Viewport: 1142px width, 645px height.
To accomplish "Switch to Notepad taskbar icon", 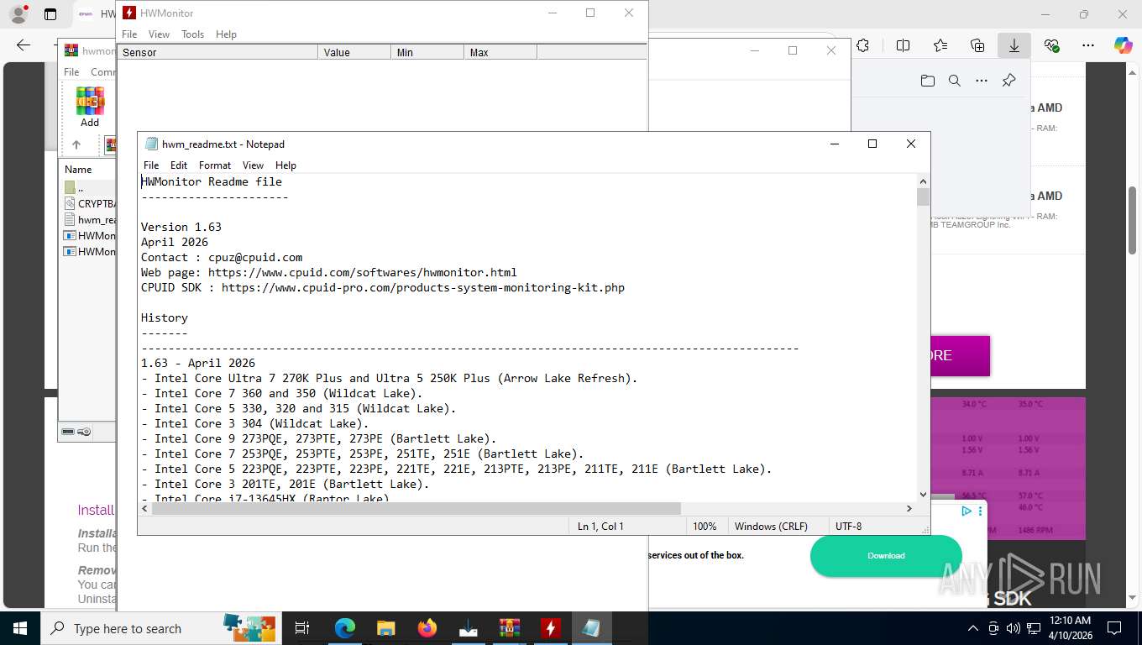I will click(591, 628).
